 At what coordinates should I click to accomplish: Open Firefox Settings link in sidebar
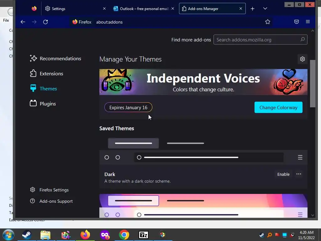[x=49, y=190]
